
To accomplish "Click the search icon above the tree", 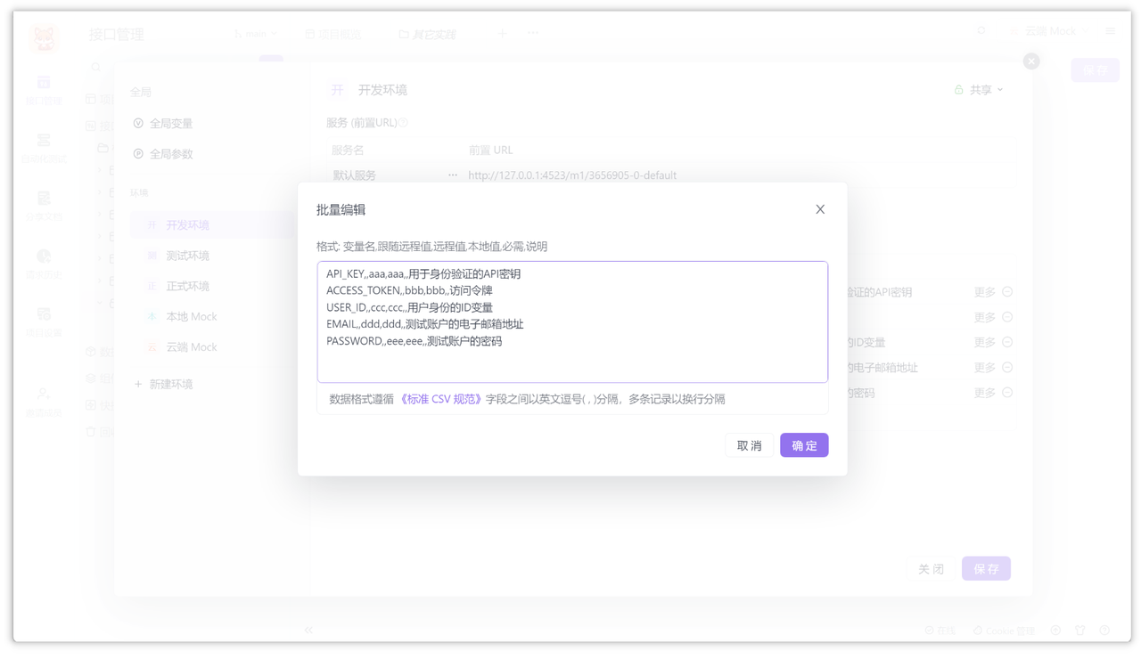I will pyautogui.click(x=96, y=68).
